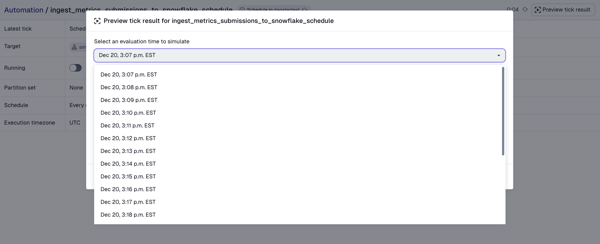Screen dimensions: 600x244
Task: Select Dec 20, 3:18 p.m. EST option
Action: click(128, 215)
